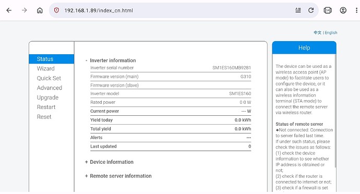Click the address bar URL 192.168.1.89

99,10
